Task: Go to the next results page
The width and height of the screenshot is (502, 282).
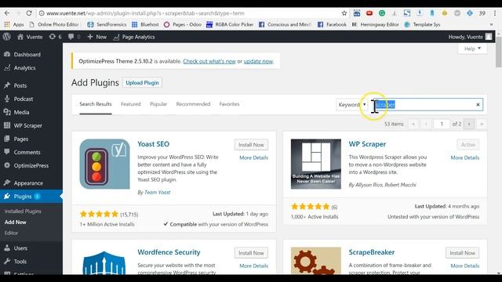Action: (469, 124)
